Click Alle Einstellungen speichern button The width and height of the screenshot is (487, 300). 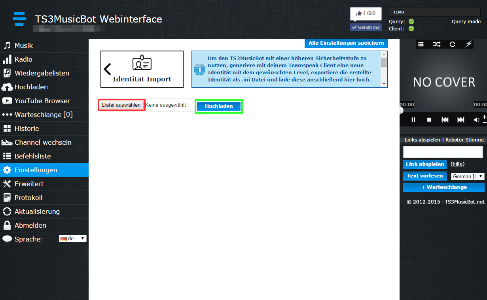[346, 43]
